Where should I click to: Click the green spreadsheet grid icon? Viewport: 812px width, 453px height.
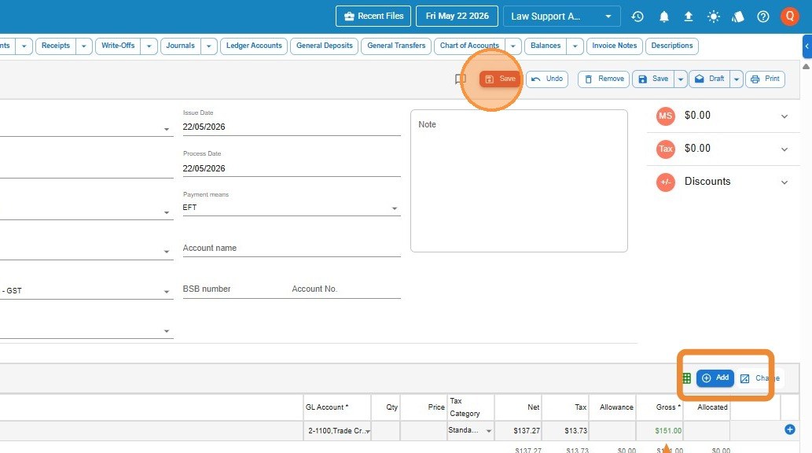pos(687,378)
